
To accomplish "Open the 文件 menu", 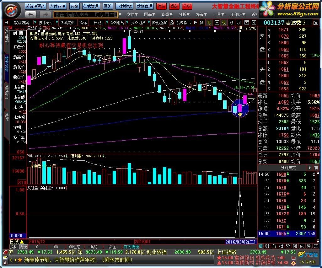I will click(132, 14).
